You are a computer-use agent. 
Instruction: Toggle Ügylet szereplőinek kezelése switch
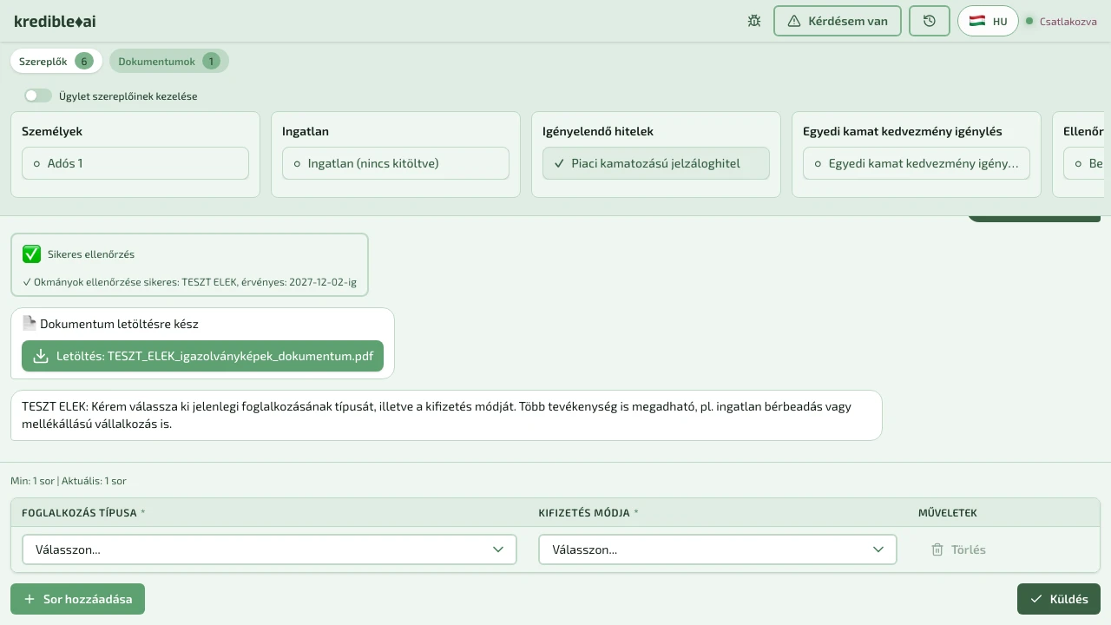tap(38, 95)
